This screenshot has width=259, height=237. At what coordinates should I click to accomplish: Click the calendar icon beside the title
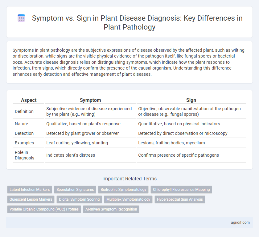21,18
